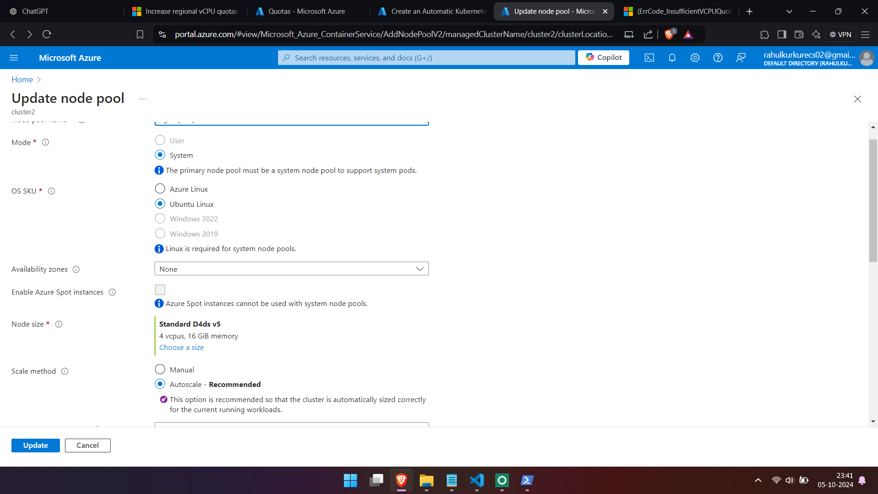The width and height of the screenshot is (878, 494).
Task: Show info tooltip for Mode
Action: point(46,142)
